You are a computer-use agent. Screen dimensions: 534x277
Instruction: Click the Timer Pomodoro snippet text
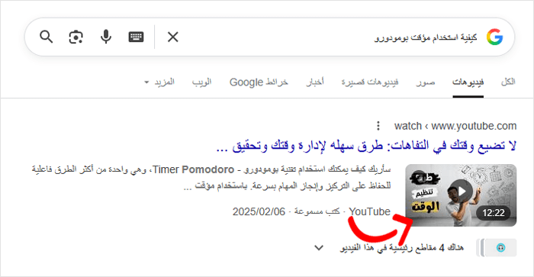194,169
